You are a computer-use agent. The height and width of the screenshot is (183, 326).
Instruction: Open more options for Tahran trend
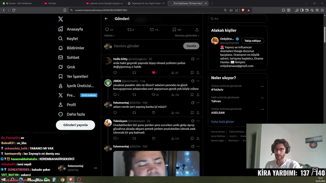point(262,98)
